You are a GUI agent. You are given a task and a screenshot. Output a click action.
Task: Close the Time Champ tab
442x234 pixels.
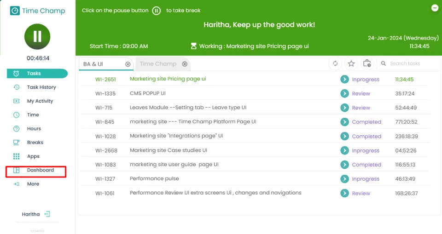pos(185,64)
